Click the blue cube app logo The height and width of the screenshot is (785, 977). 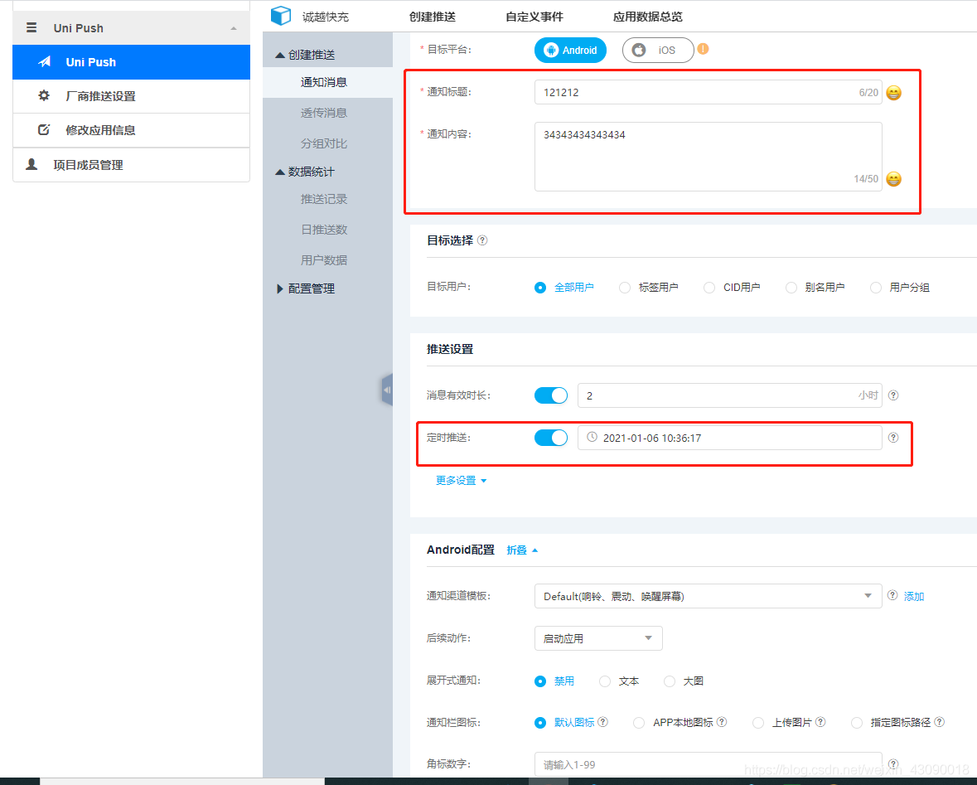[281, 16]
